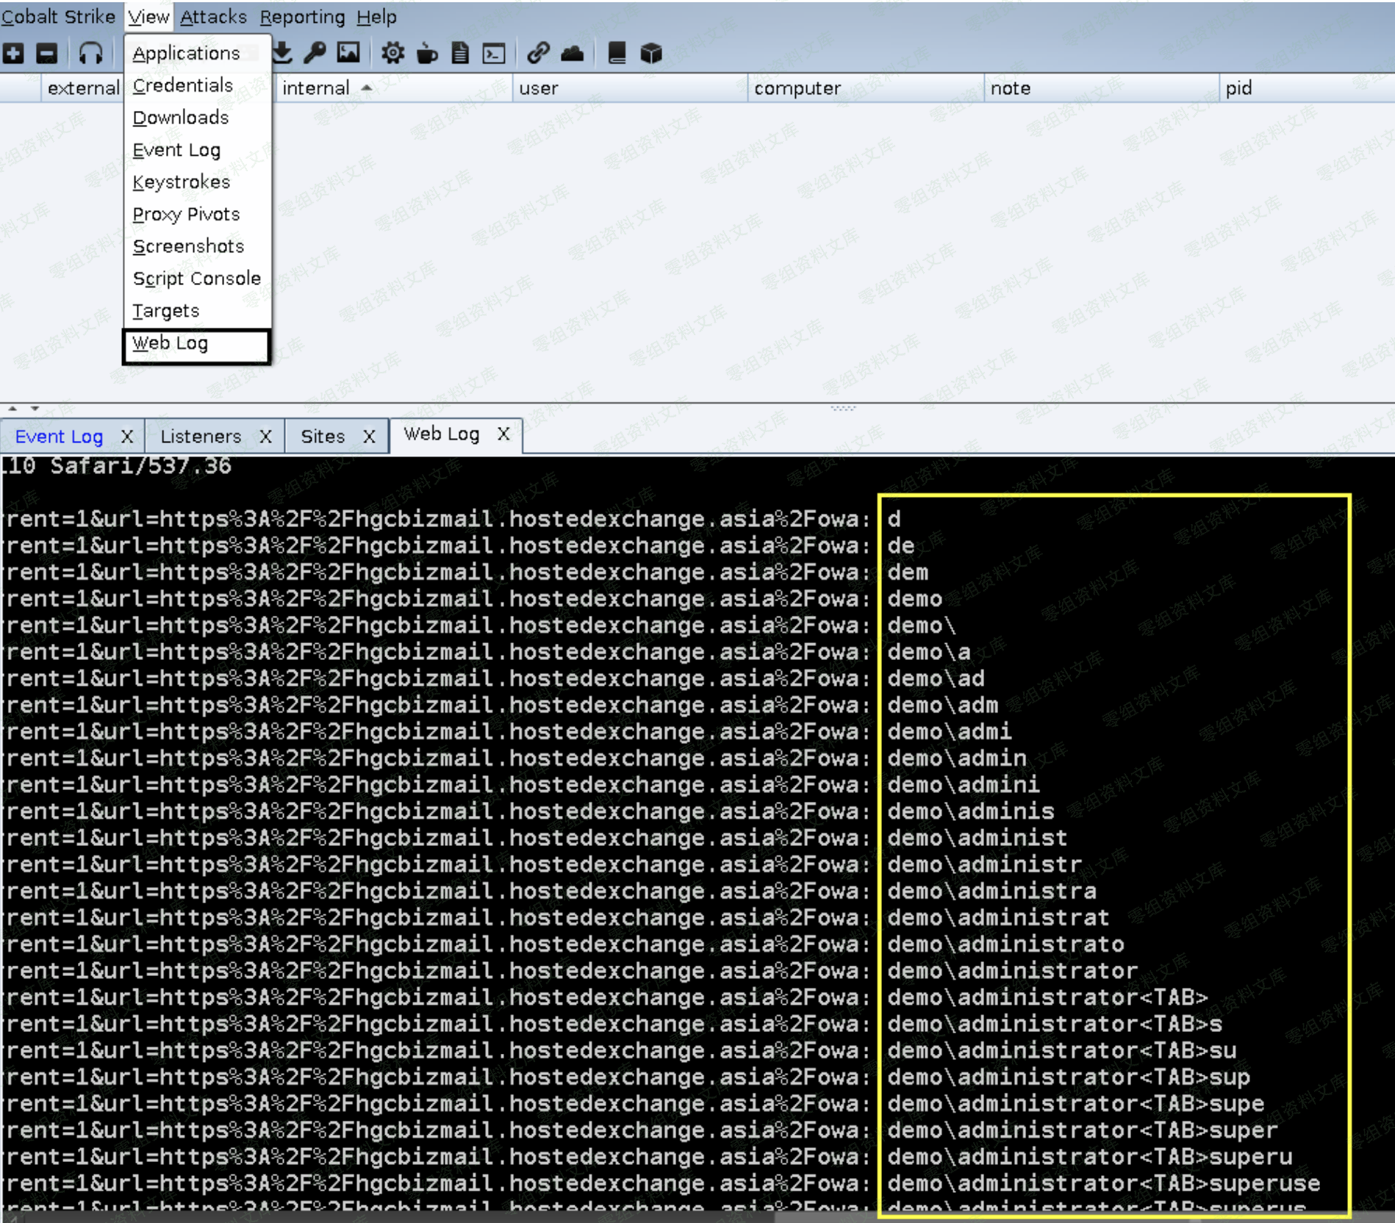Expand split pane with small down arrow
This screenshot has height=1223, width=1395.
35,408
